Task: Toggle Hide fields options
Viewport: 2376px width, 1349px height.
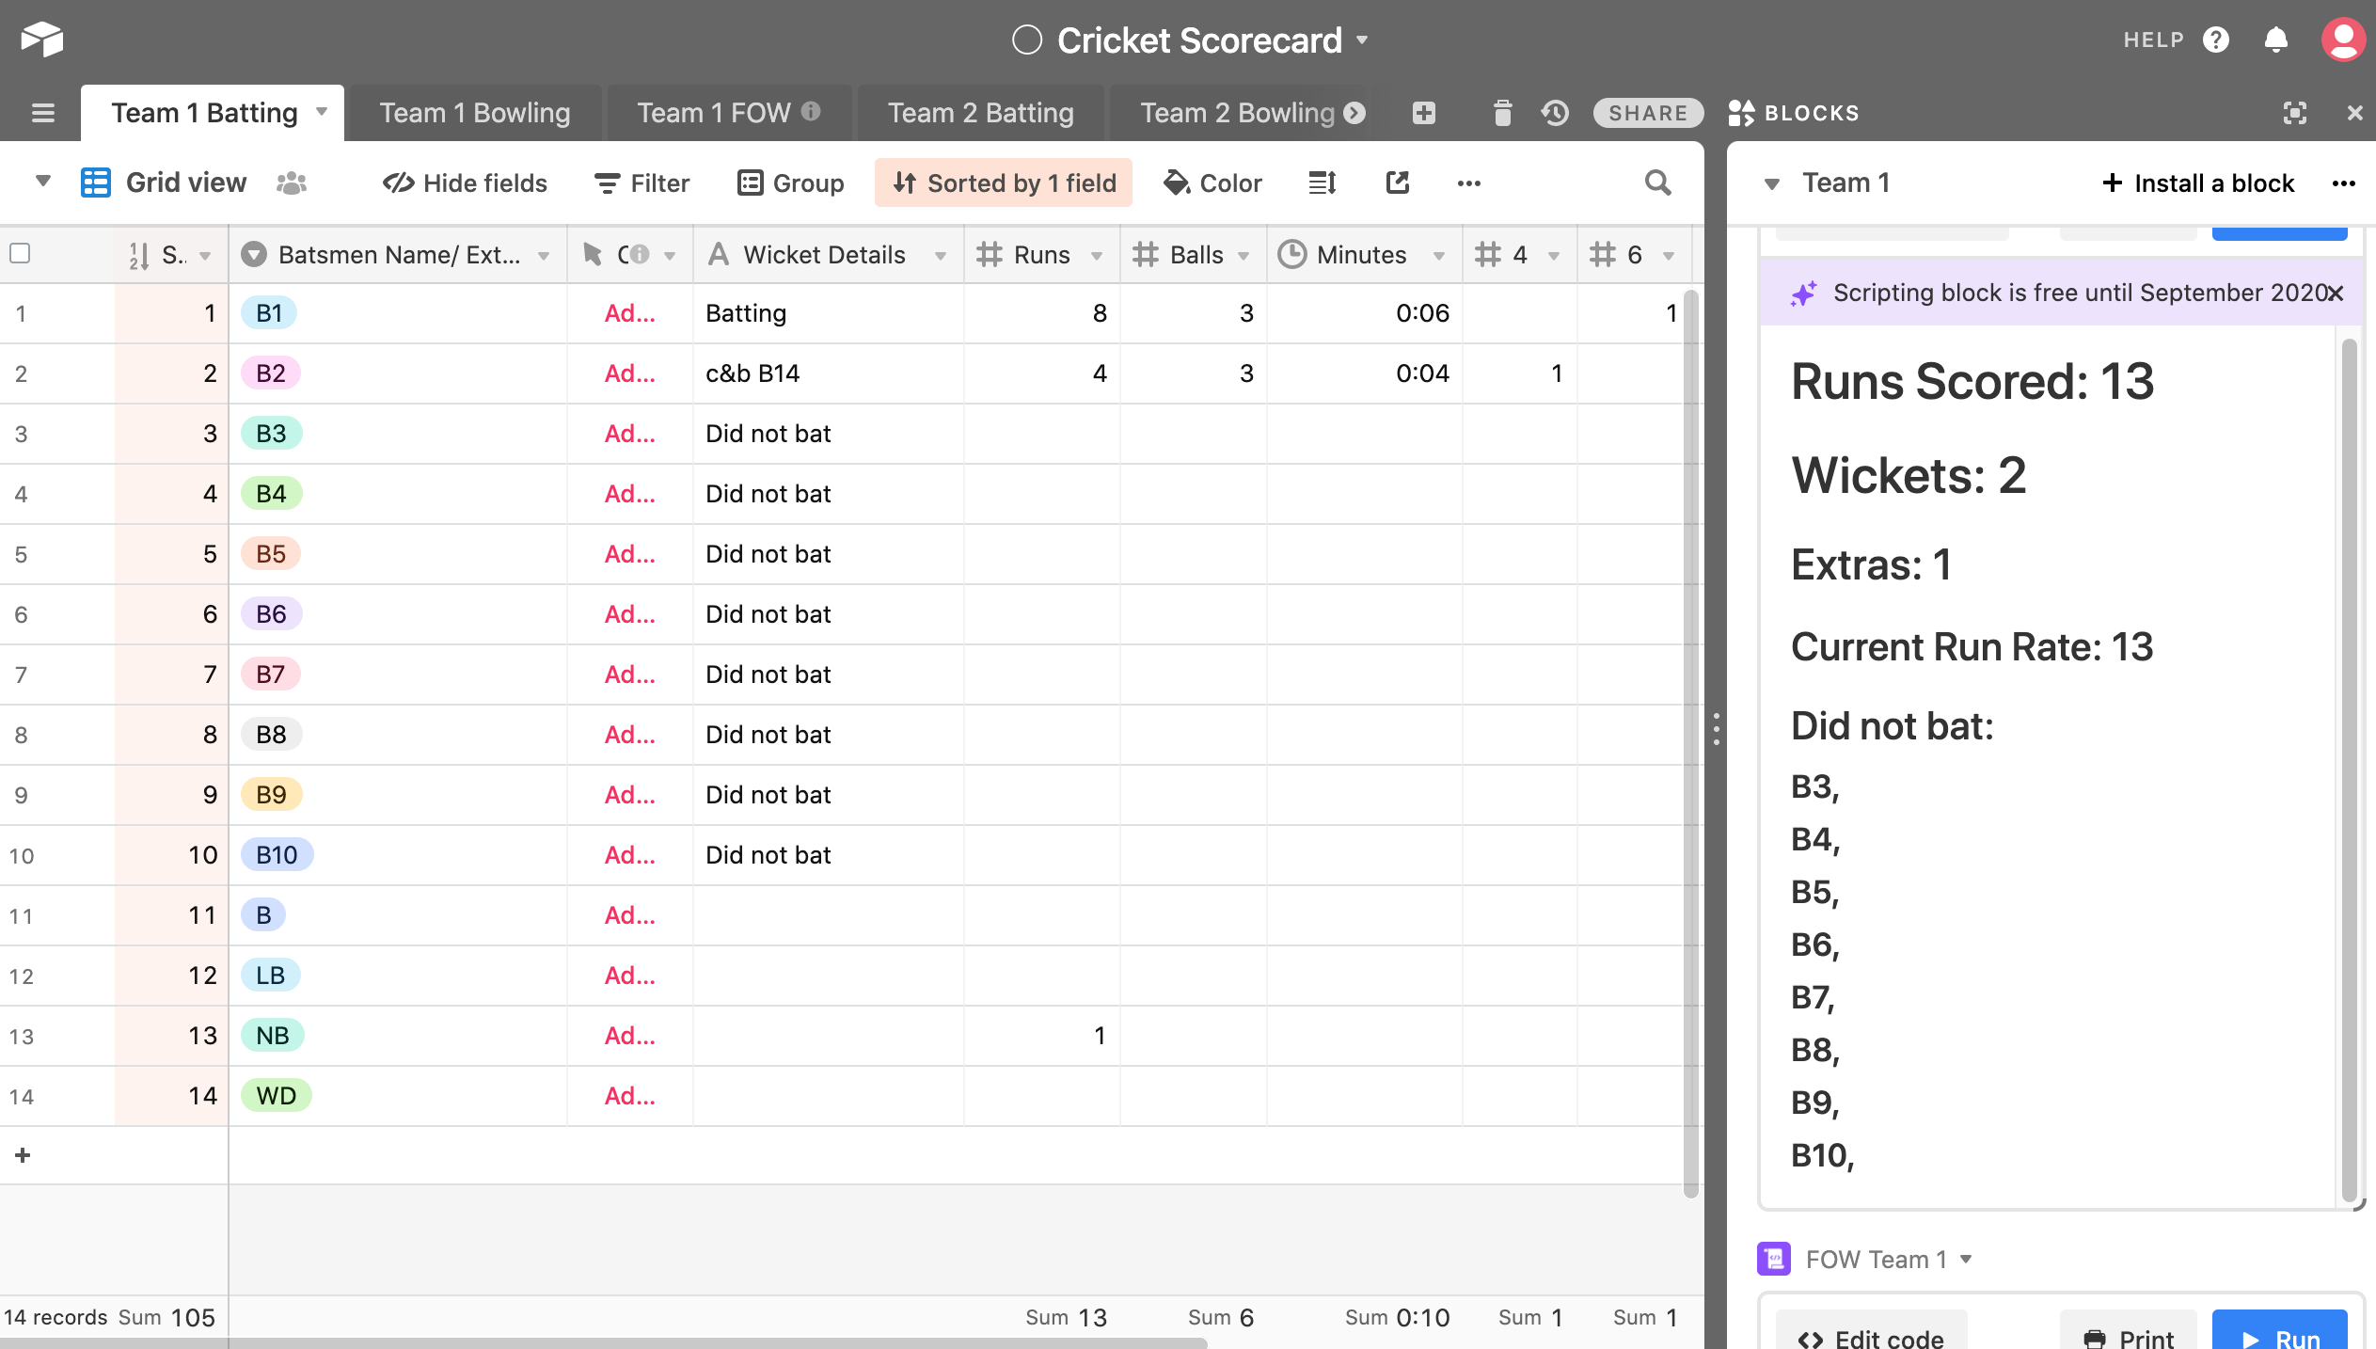Action: click(465, 183)
